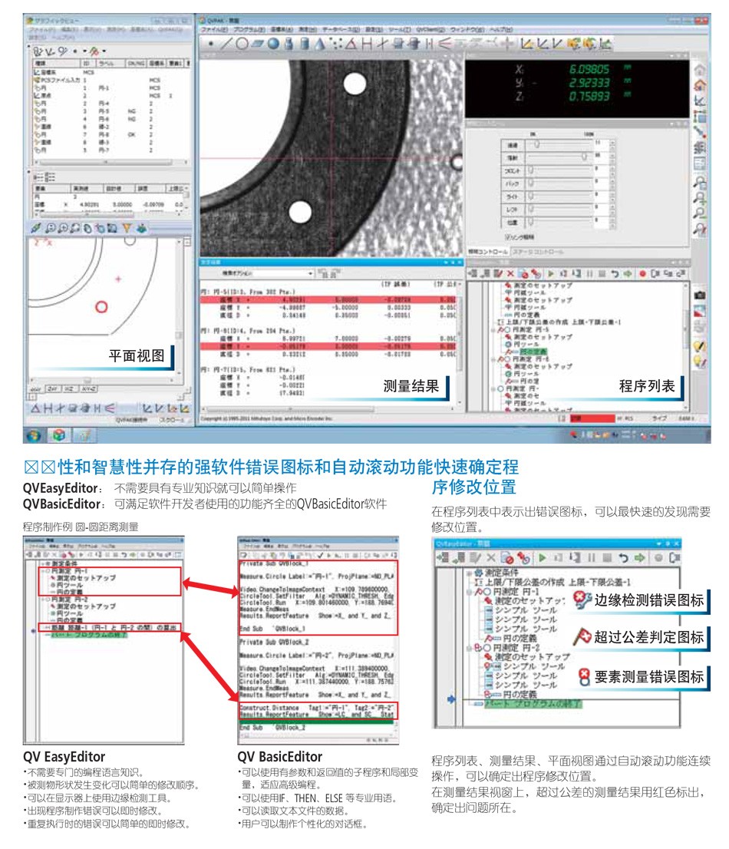Open the データベース menu in QVPAK
Viewport: 729px width, 849px height.
click(341, 30)
